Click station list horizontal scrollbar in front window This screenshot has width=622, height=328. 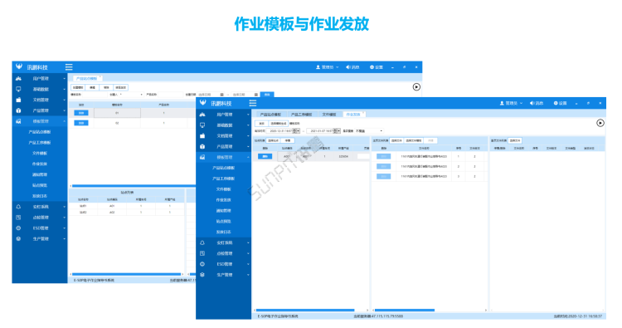tap(305, 310)
